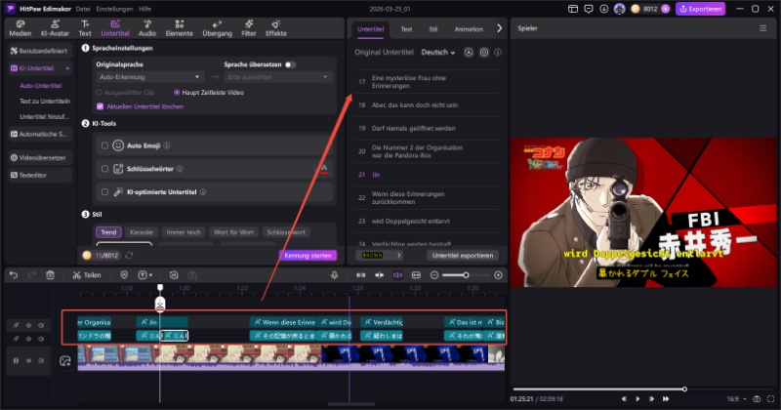781x410 pixels.
Task: Split clip with Teilen scissors tool
Action: 87,275
